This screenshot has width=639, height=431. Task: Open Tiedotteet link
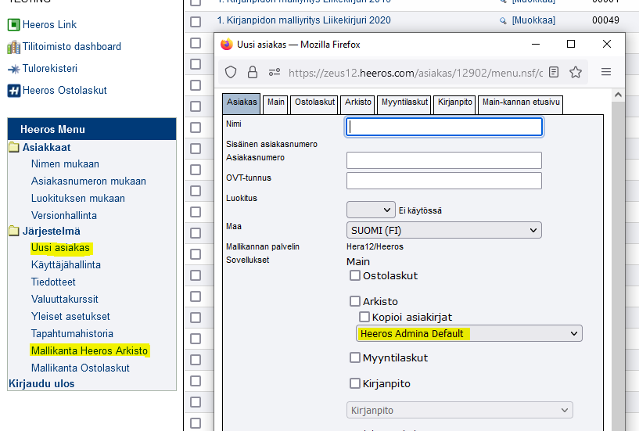point(53,282)
